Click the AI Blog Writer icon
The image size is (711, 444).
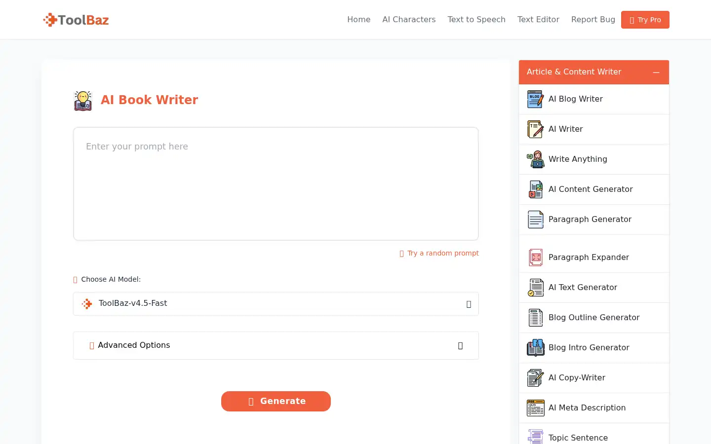pos(535,99)
